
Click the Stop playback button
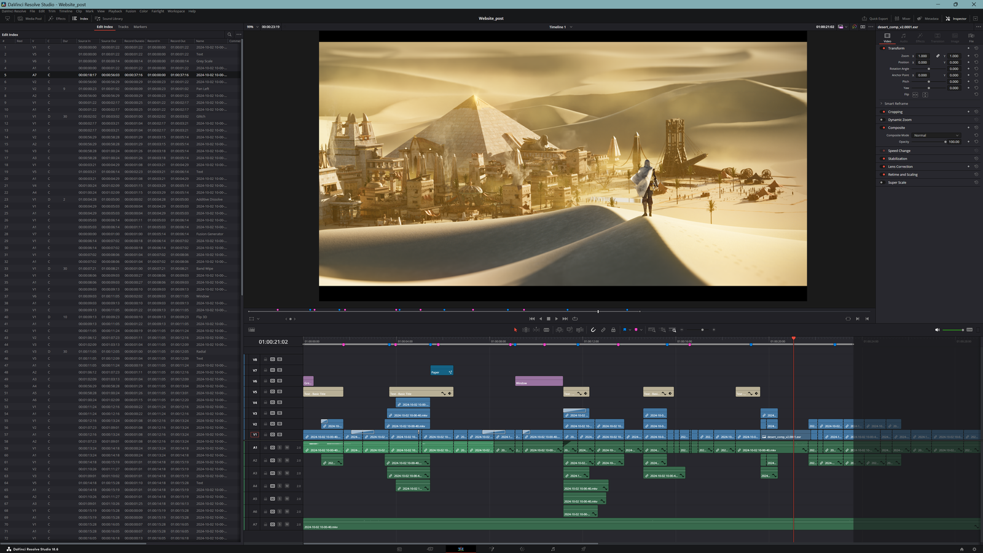[549, 318]
